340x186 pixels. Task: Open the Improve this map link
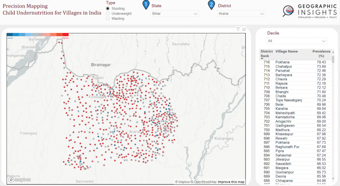(x=231, y=182)
